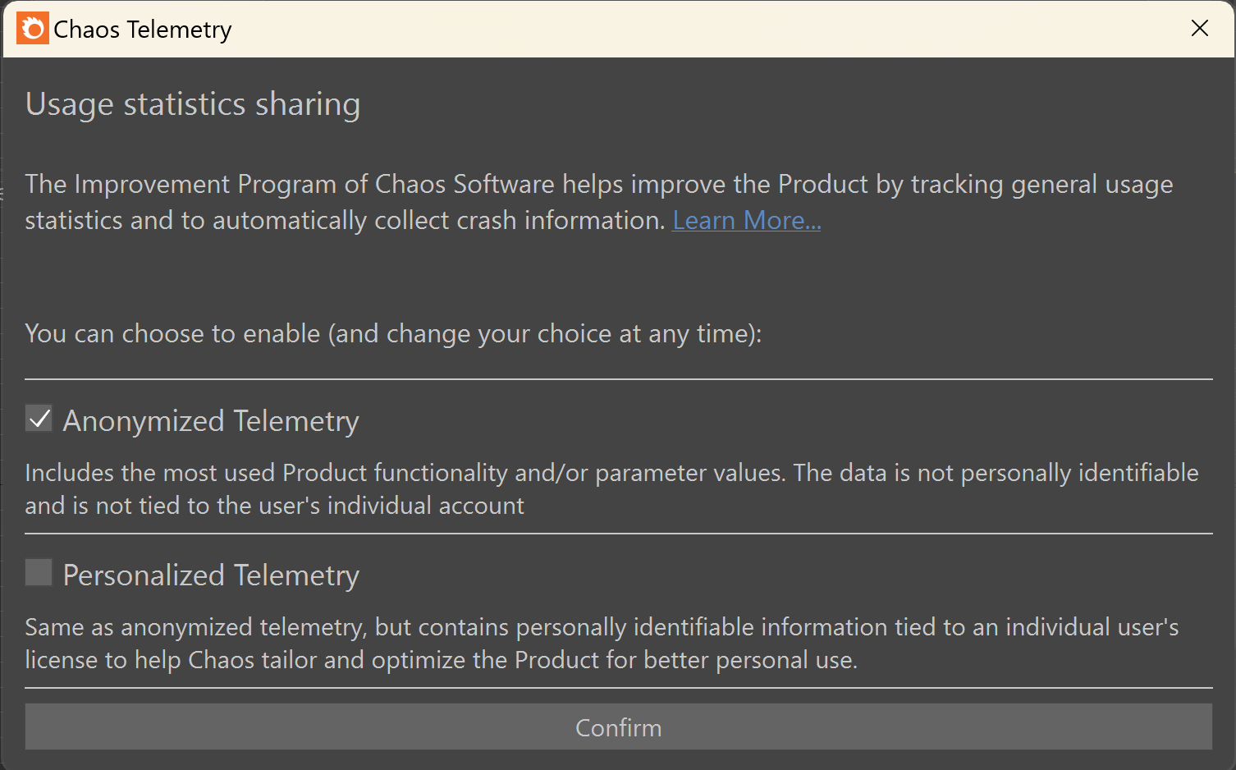Select the Personalized Telemetry label text
Image resolution: width=1236 pixels, height=770 pixels.
pos(211,575)
